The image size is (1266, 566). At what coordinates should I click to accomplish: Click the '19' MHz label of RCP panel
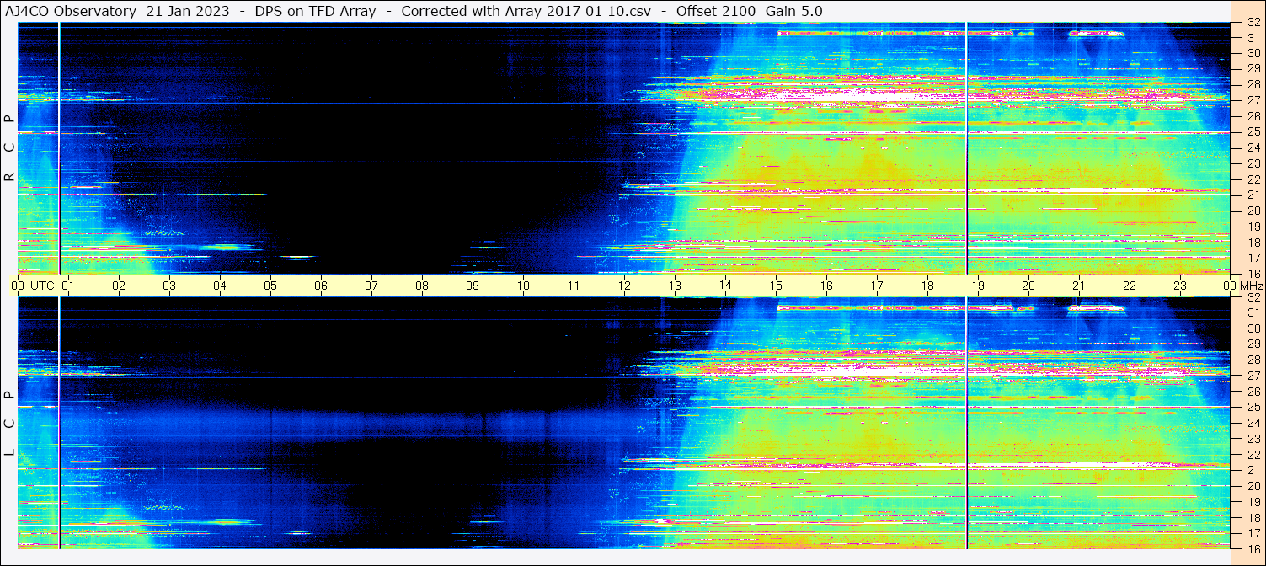click(x=1253, y=227)
